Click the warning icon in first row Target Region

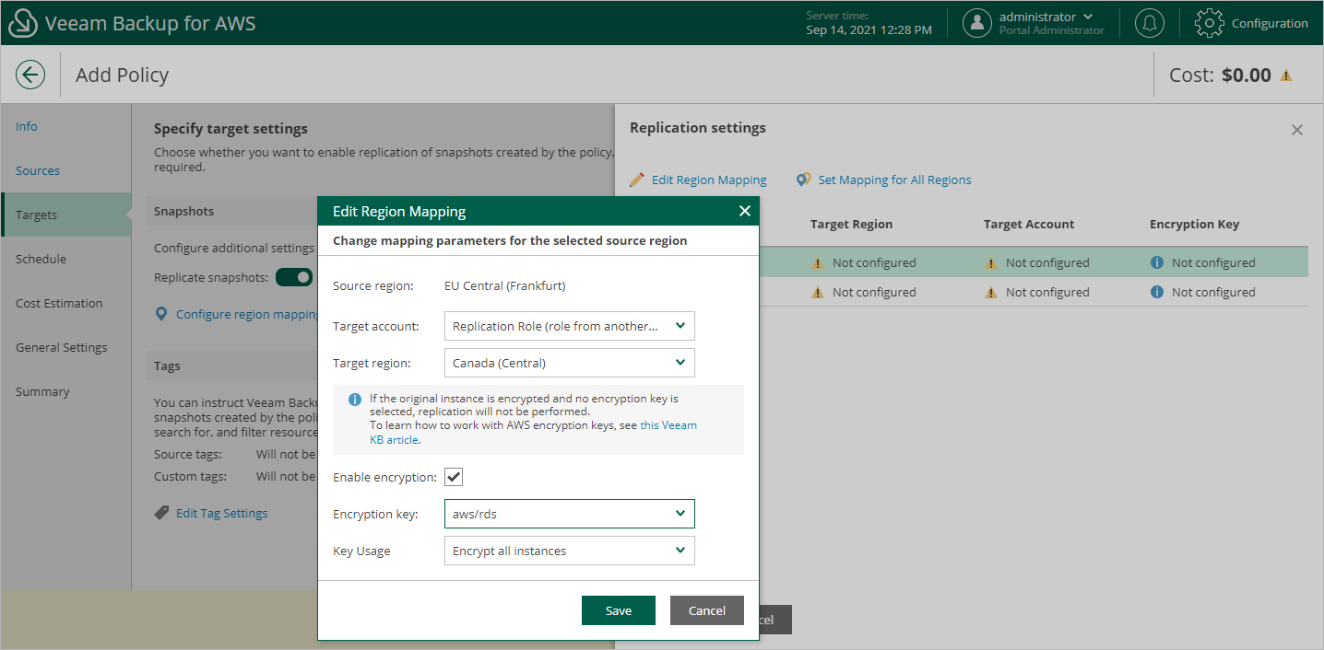point(817,262)
